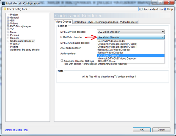Screen dimensions: 176x136
Task: Select the Music tree item
Action: [13, 32]
